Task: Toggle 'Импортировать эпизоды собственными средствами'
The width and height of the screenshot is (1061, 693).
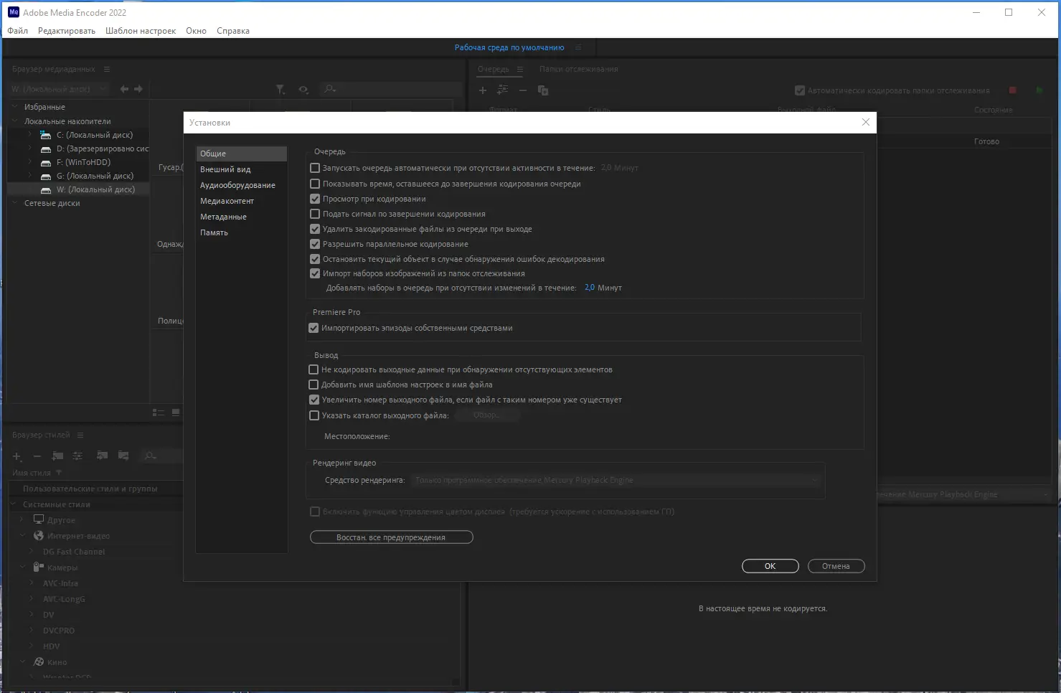Action: point(313,328)
